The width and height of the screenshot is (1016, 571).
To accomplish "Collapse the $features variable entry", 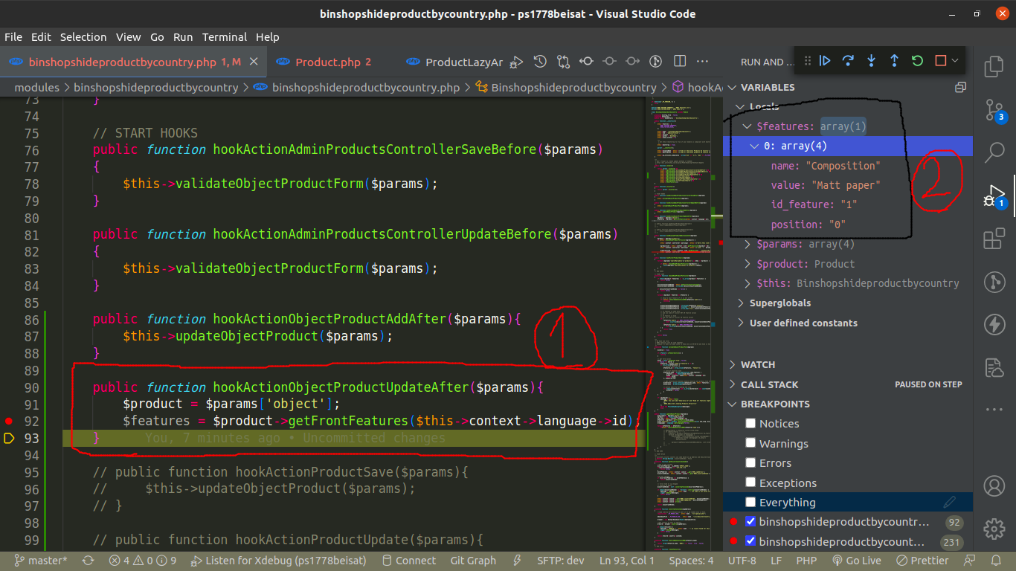I will click(x=747, y=126).
